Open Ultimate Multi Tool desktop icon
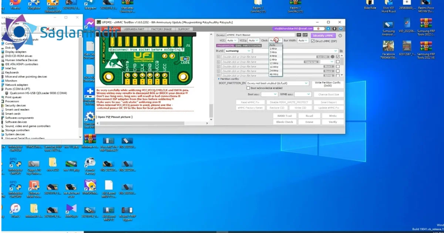444x233 pixels. [34, 189]
